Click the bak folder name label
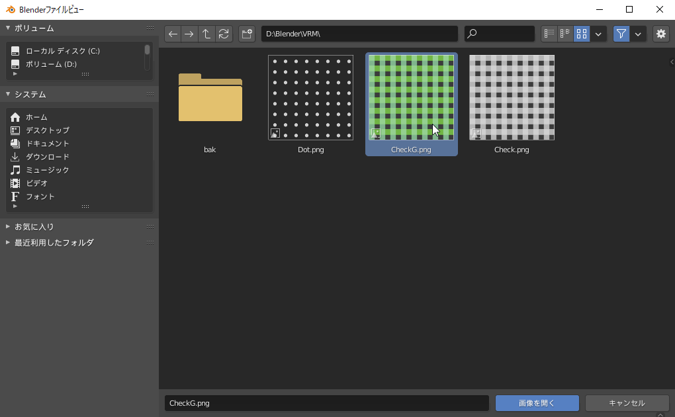This screenshot has height=417, width=675. [210, 150]
